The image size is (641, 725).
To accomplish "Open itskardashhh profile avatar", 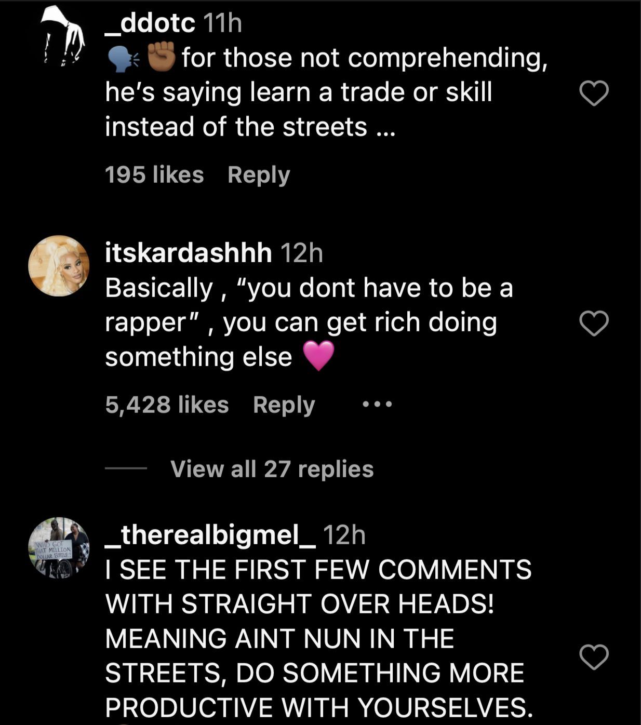I will [59, 266].
